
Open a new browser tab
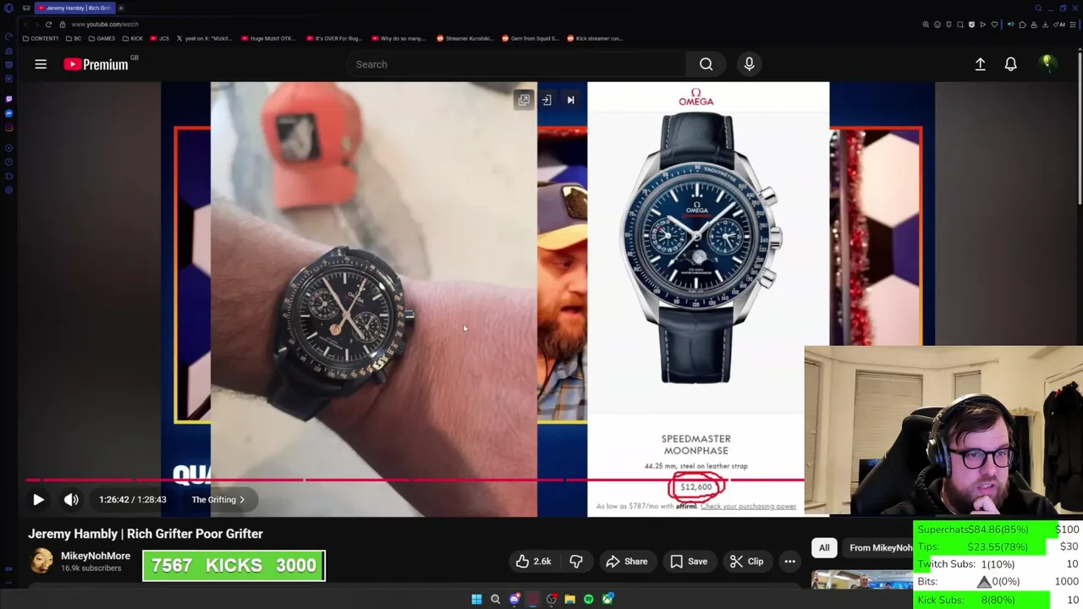tap(121, 8)
